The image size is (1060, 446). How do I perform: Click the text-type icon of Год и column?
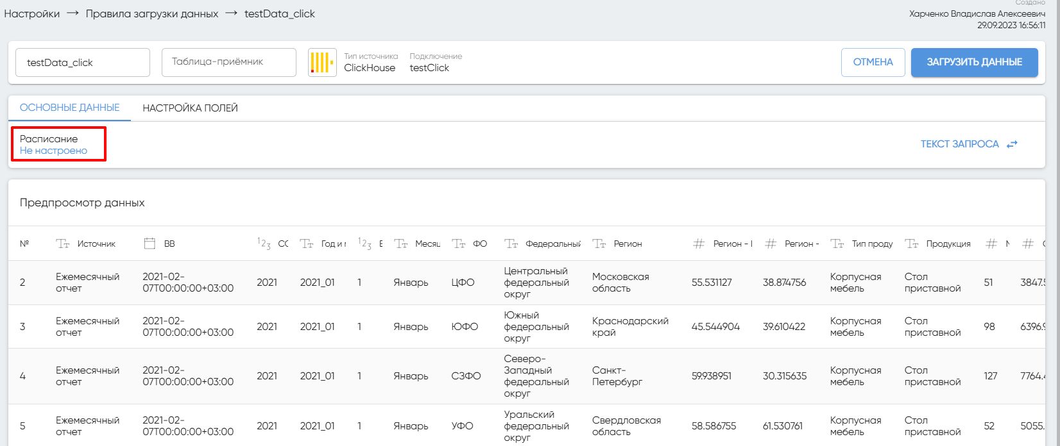coord(307,244)
